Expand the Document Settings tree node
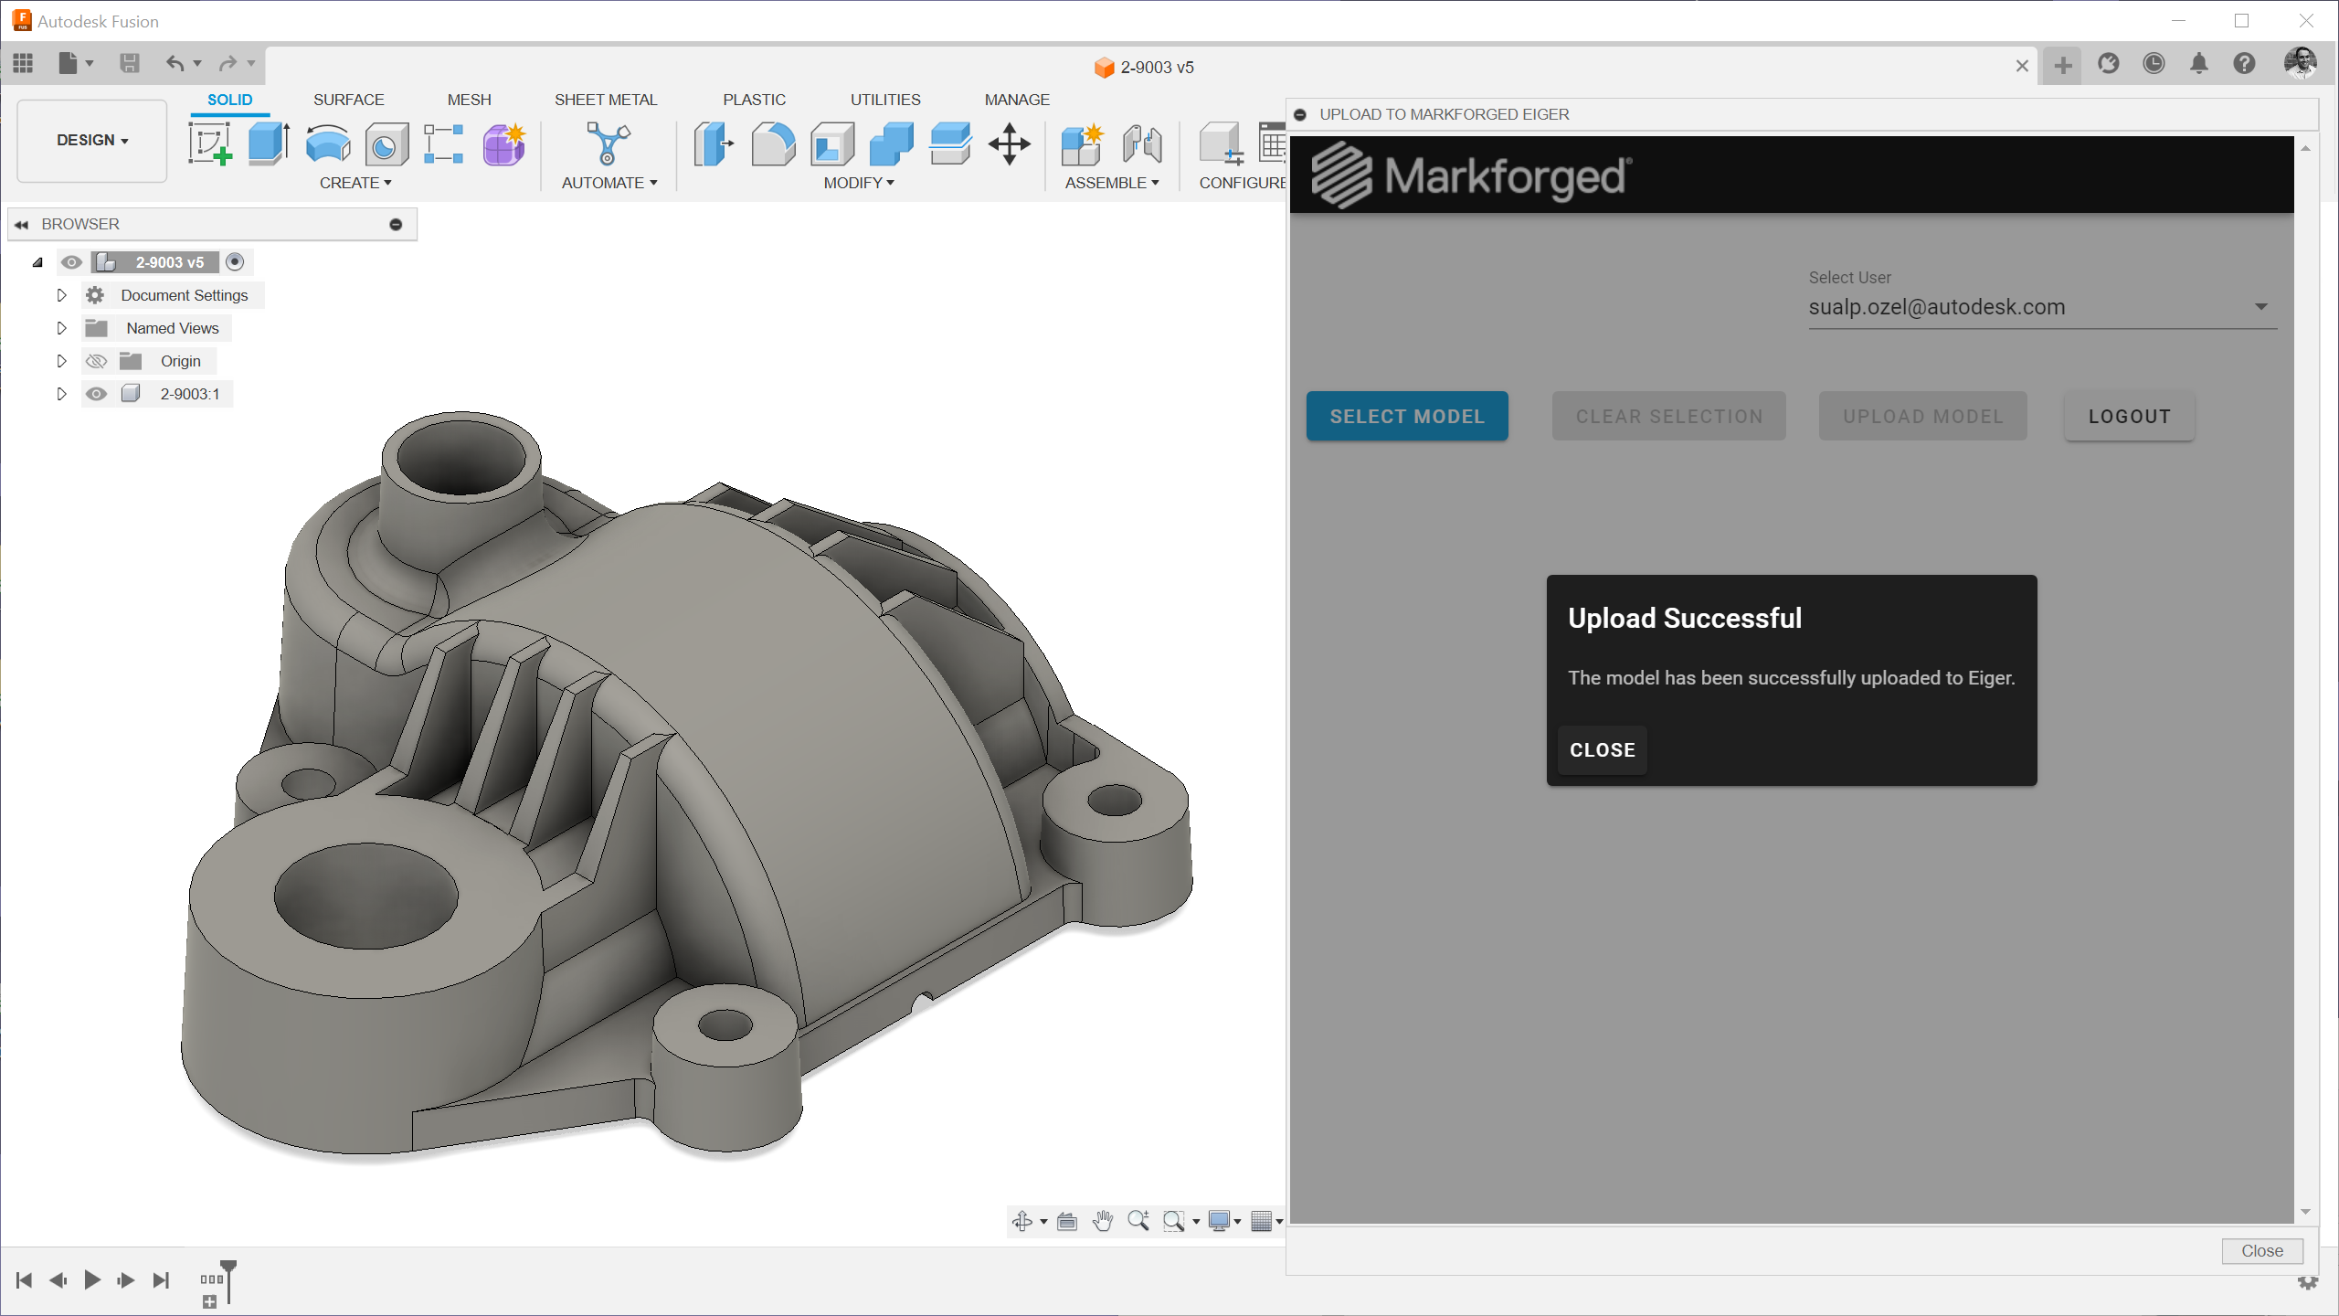Image resolution: width=2339 pixels, height=1316 pixels. point(61,295)
